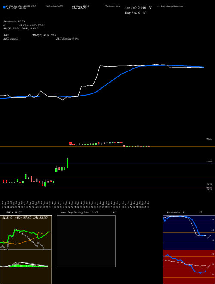Click the large green candle before the gap
This screenshot has width=215, height=284.
pyautogui.click(x=68, y=163)
